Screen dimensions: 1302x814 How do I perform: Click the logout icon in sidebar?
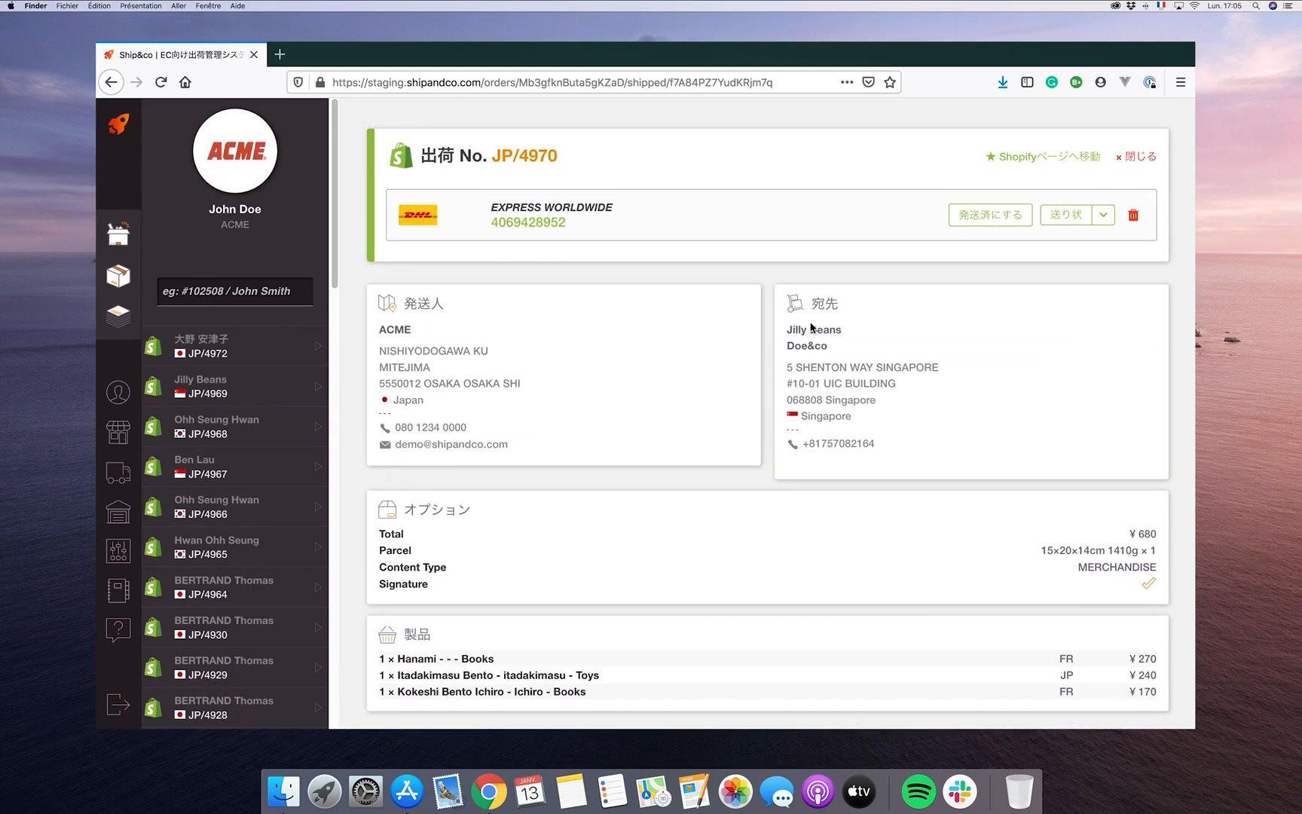pyautogui.click(x=118, y=705)
